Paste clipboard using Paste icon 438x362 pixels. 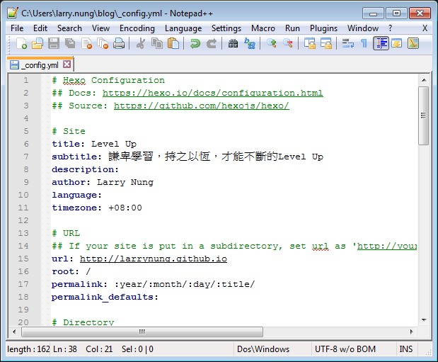(173, 44)
